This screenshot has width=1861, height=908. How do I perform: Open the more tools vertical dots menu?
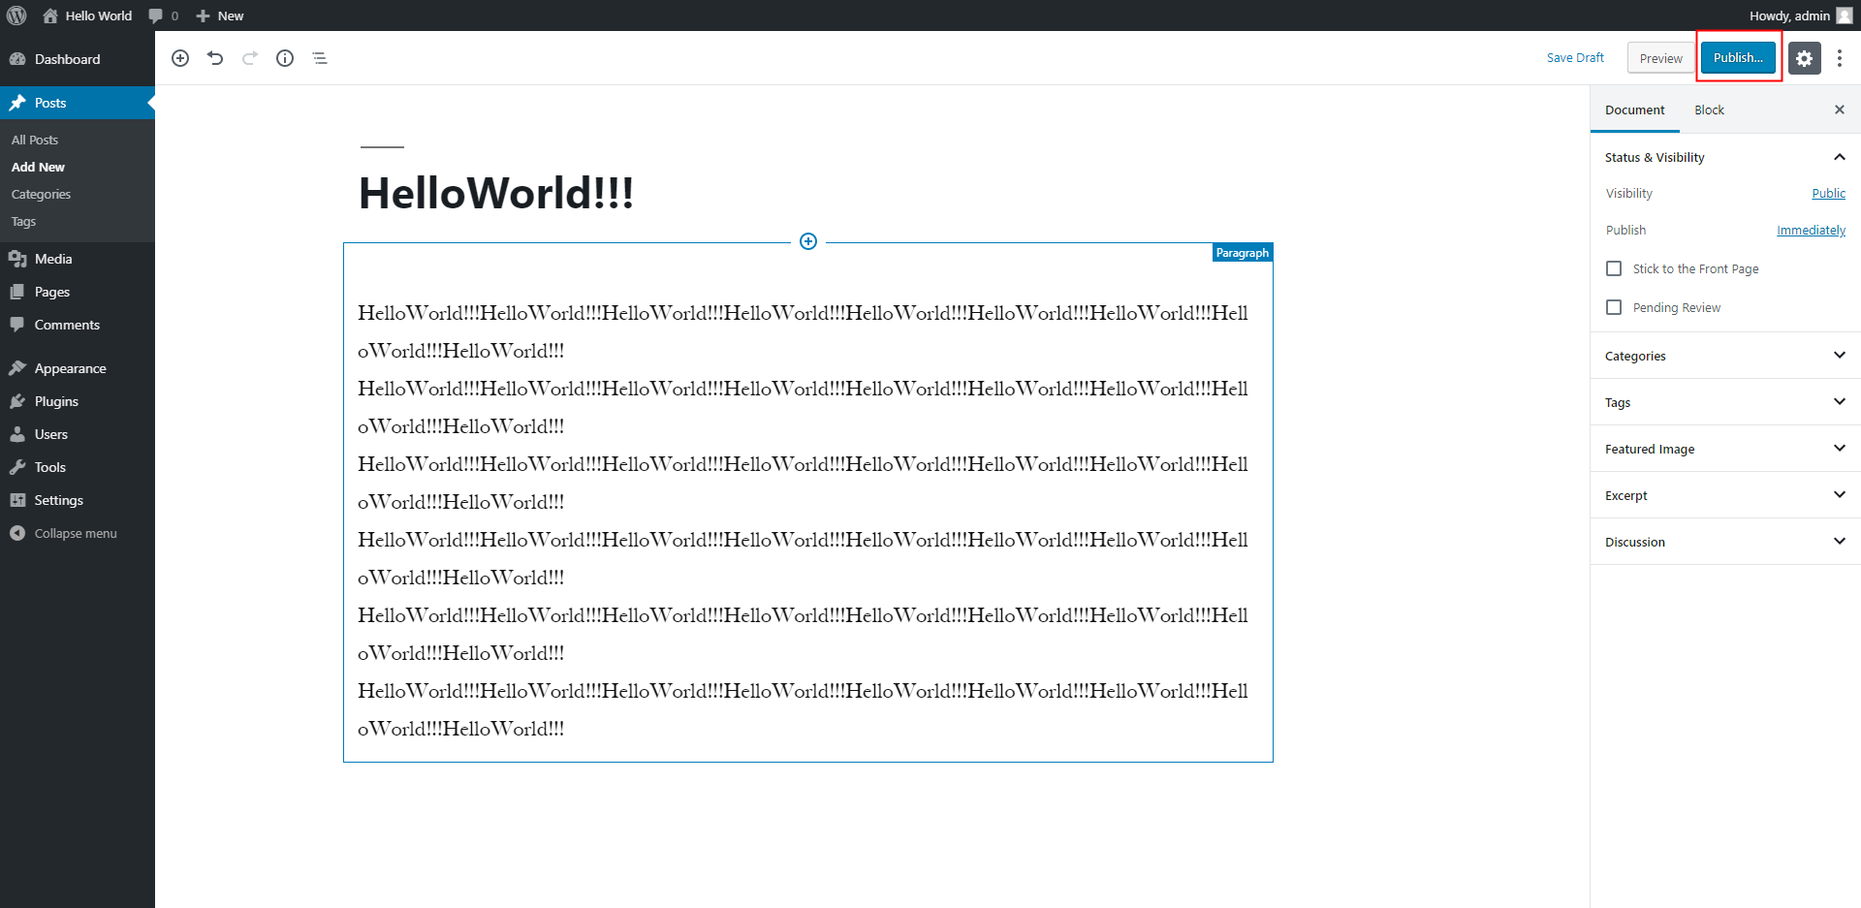[1840, 58]
